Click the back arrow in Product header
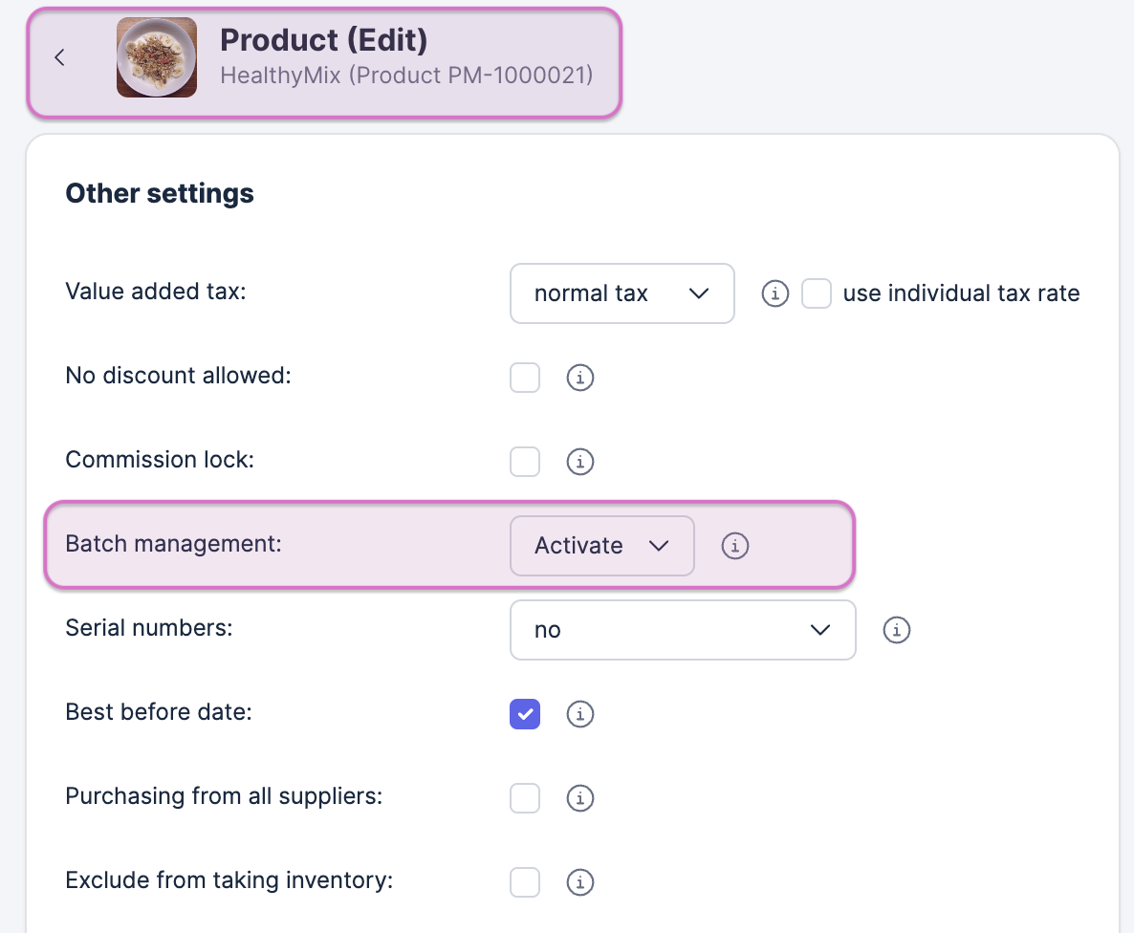The width and height of the screenshot is (1134, 933). [x=60, y=57]
